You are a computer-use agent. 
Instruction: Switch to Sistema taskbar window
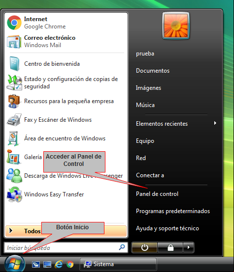[x=118, y=264]
